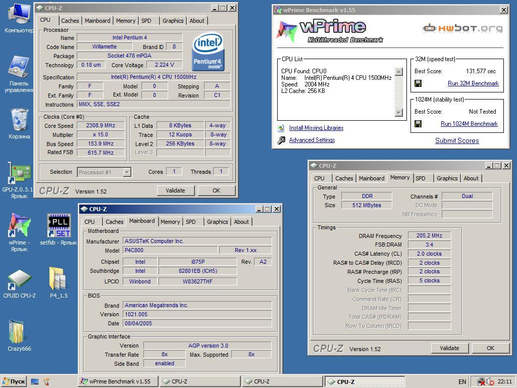
Task: Open About tab in Memory CPU-Z window
Action: pos(471,178)
